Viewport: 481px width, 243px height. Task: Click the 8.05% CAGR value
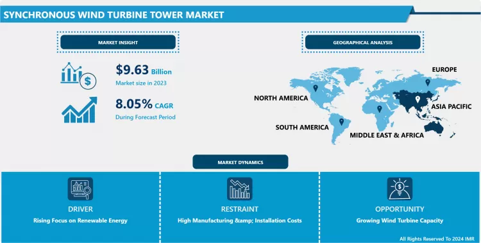(144, 105)
